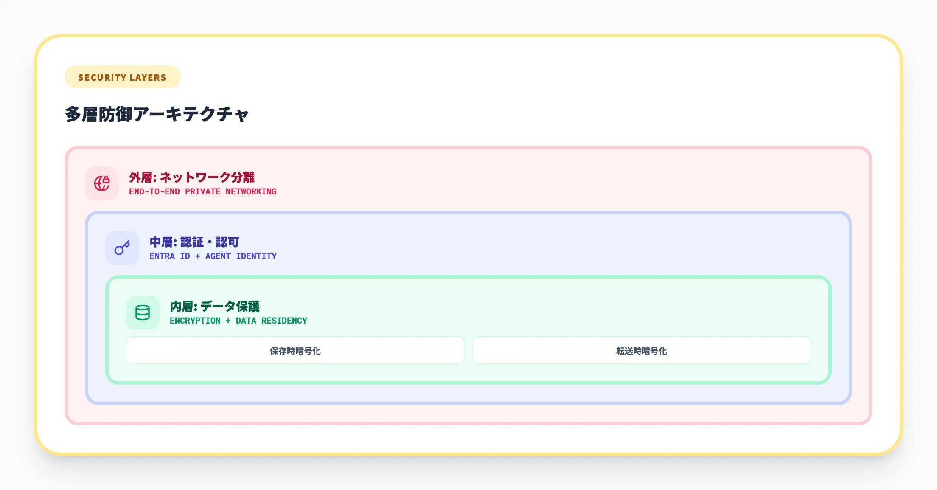Viewport: 937px width, 490px height.
Task: Select the 多層防御アーキテクチャ title text
Action: click(157, 115)
